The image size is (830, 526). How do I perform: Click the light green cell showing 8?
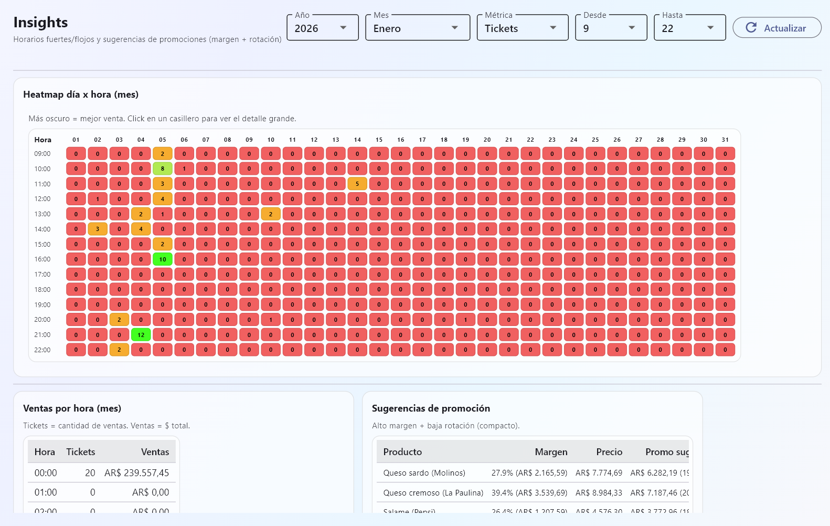(163, 169)
